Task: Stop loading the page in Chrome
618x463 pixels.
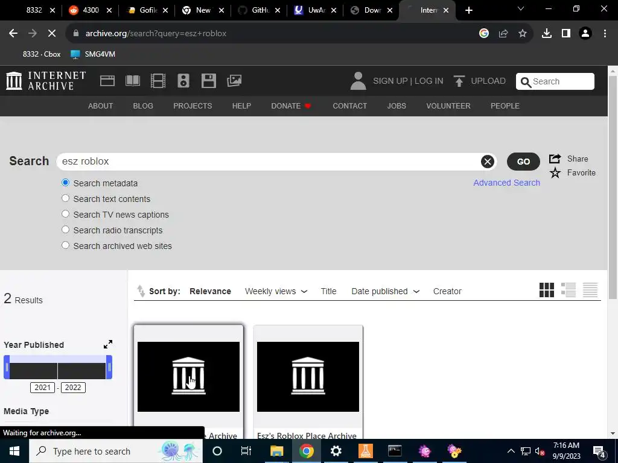Action: click(52, 34)
